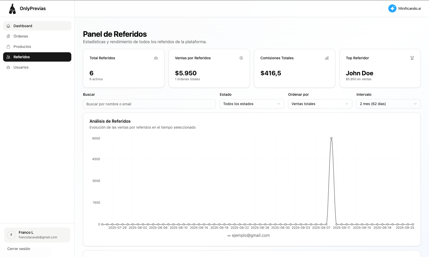Select the Referidos sidebar item
This screenshot has width=429, height=257.
click(x=37, y=57)
